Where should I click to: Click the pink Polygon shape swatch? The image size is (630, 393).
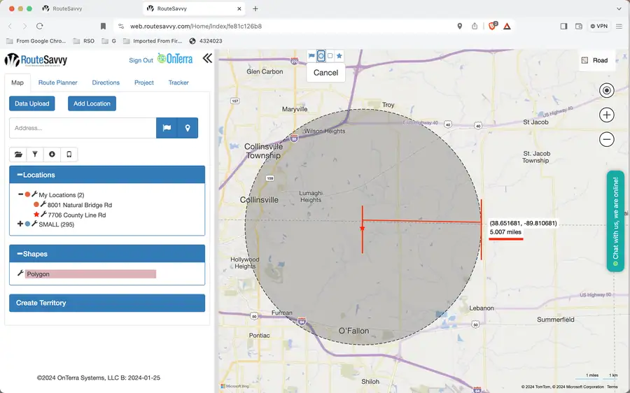(x=90, y=274)
